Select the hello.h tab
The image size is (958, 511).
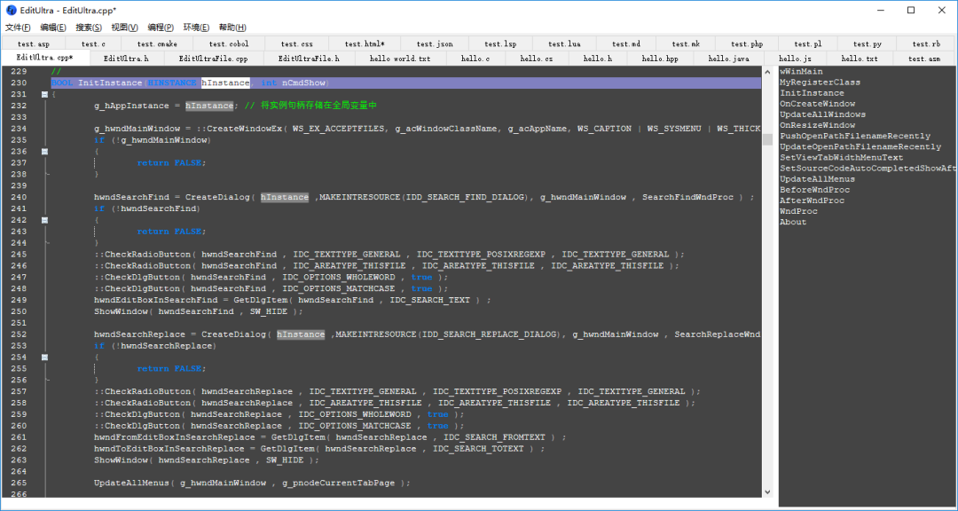coord(598,59)
